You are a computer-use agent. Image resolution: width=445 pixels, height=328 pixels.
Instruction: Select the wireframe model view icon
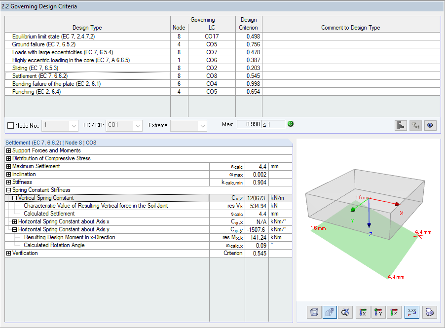coord(314,312)
